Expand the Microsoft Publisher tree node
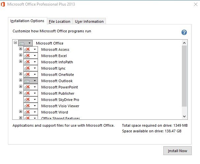 20,93
